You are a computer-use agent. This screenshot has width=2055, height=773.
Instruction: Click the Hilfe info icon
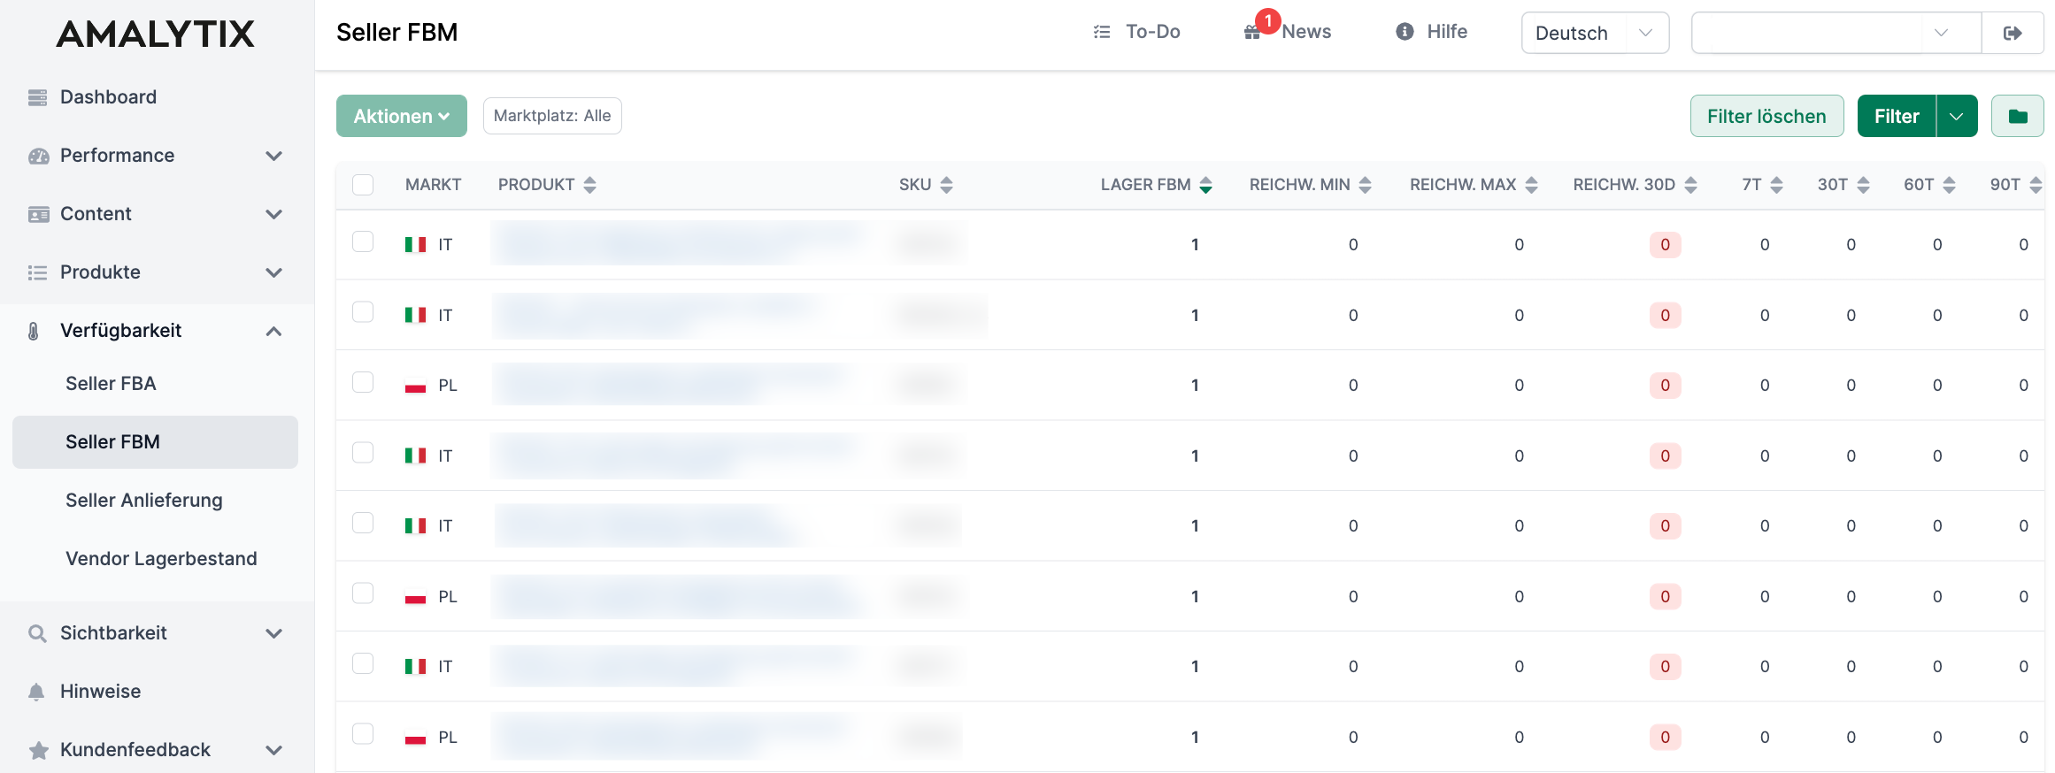[1405, 32]
